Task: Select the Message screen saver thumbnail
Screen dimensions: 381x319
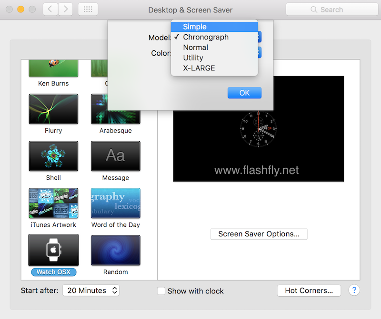Action: pyautogui.click(x=116, y=156)
